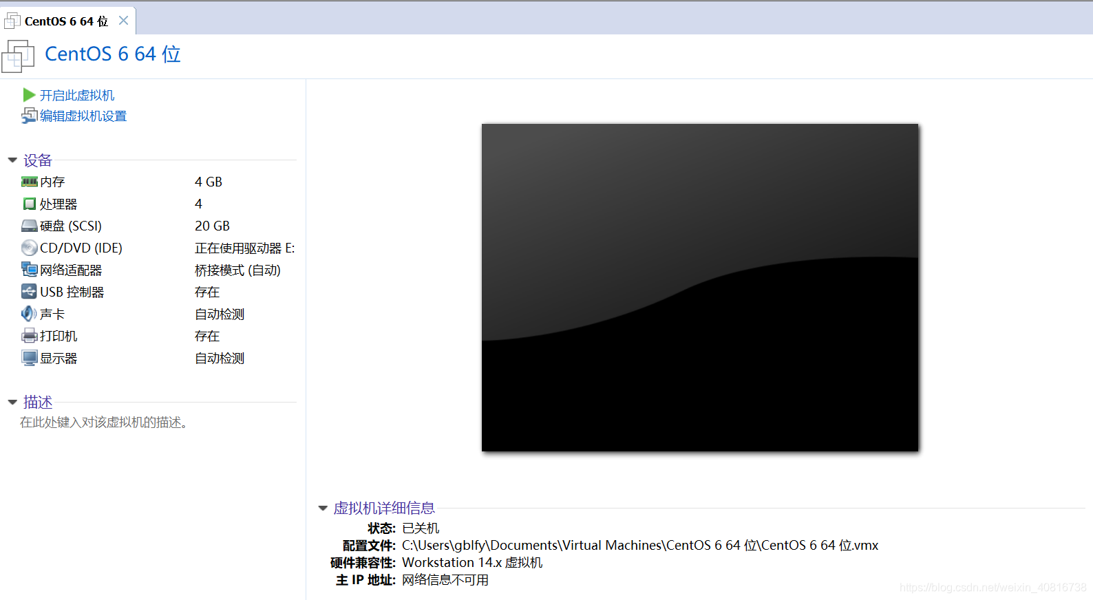Click the 网络适配器 label
Viewport: 1093px width, 600px height.
pyautogui.click(x=71, y=270)
